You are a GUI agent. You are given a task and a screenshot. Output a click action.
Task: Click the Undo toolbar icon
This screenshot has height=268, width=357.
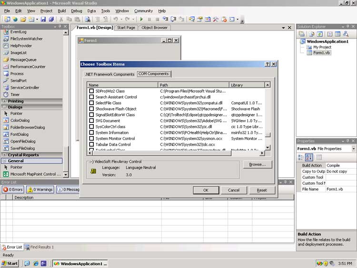point(116,20)
